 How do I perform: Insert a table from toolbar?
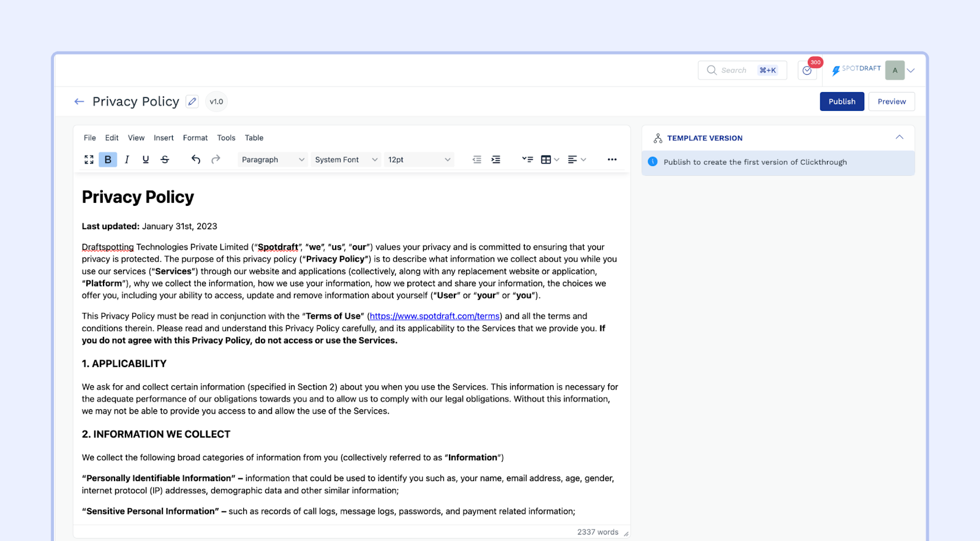coord(546,159)
